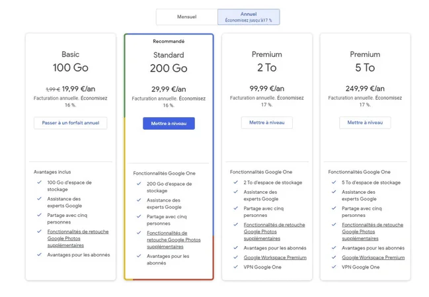The image size is (429, 297).
Task: Open Google Photos retouche link in 2 To plan
Action: click(x=274, y=232)
